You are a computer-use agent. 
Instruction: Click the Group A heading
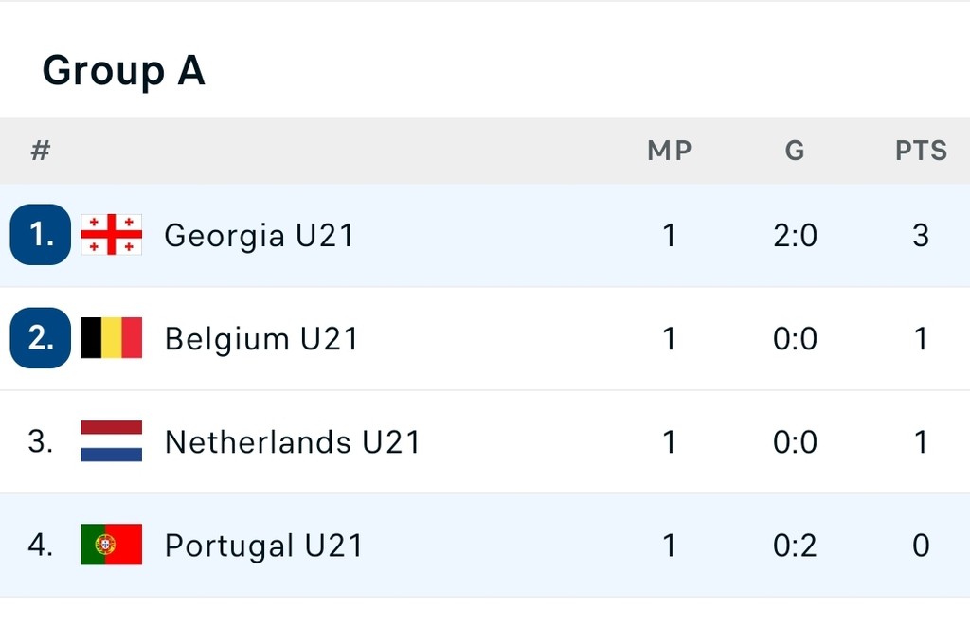124,71
